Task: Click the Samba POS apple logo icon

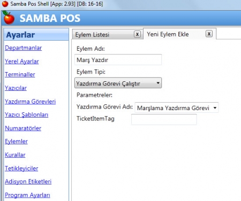Action: tap(9, 18)
